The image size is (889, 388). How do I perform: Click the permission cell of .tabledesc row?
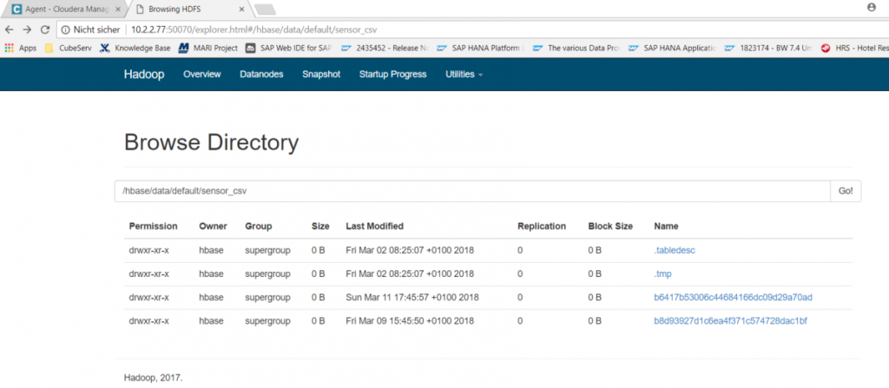[148, 250]
